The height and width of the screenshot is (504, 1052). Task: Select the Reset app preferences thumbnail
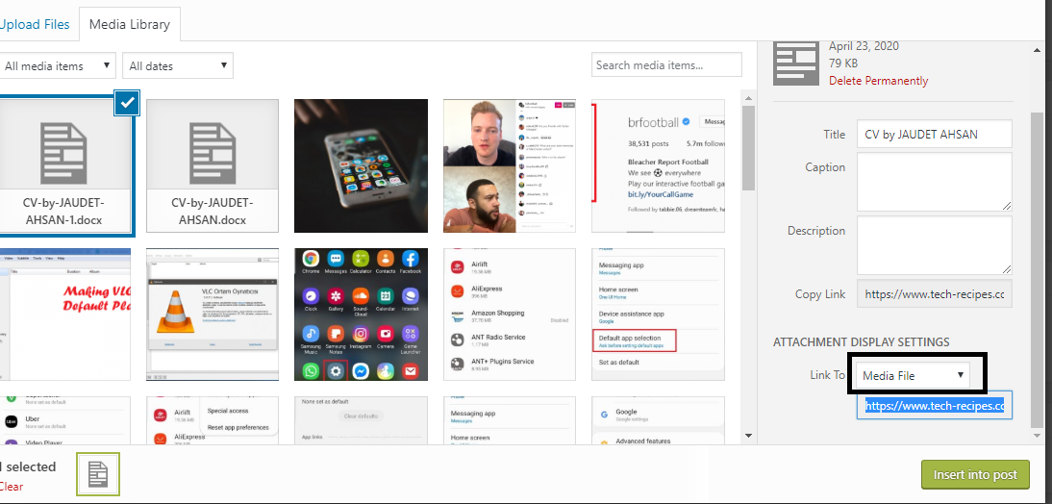(x=213, y=420)
